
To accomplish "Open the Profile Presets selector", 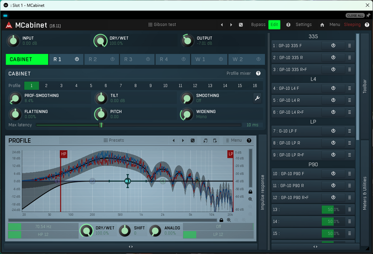I will pos(114,140).
